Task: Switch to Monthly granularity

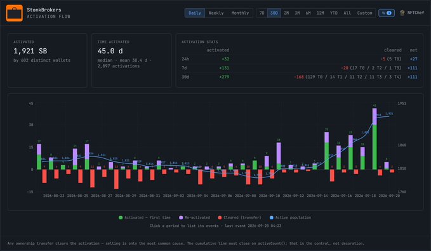Action: coord(240,13)
